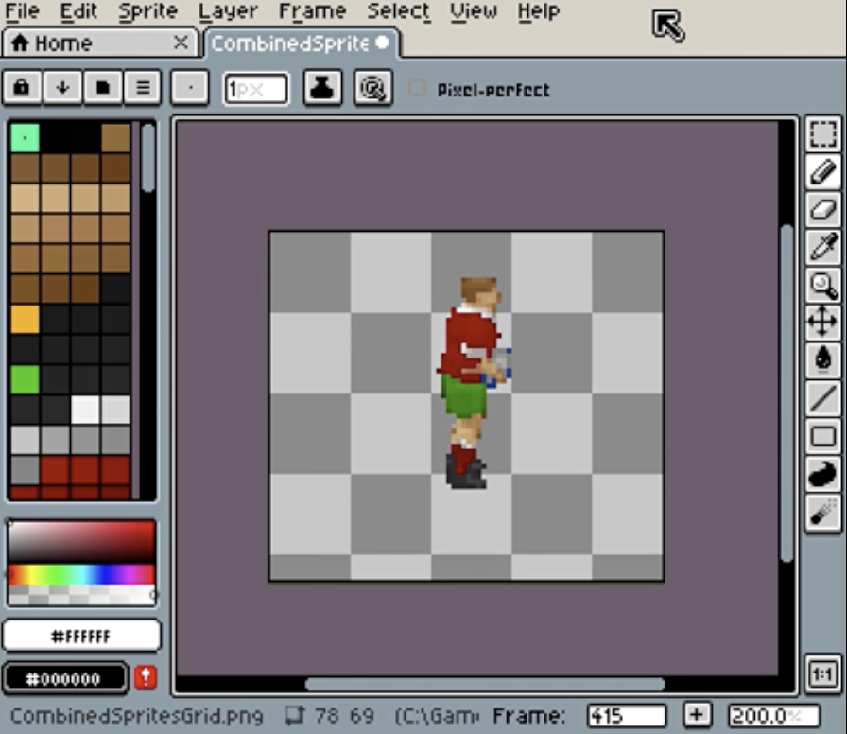The image size is (847, 734).
Task: Close the Home tab
Action: [x=181, y=44]
